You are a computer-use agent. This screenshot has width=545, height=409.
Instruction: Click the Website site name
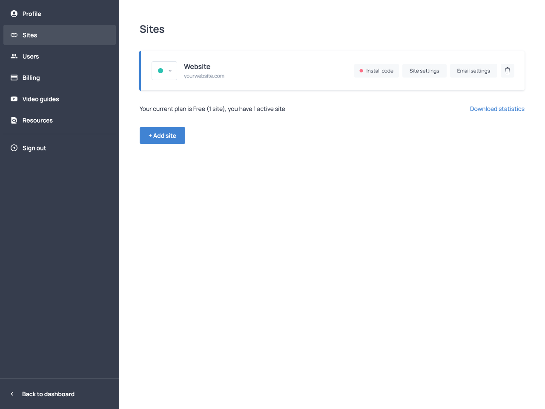[x=197, y=66]
